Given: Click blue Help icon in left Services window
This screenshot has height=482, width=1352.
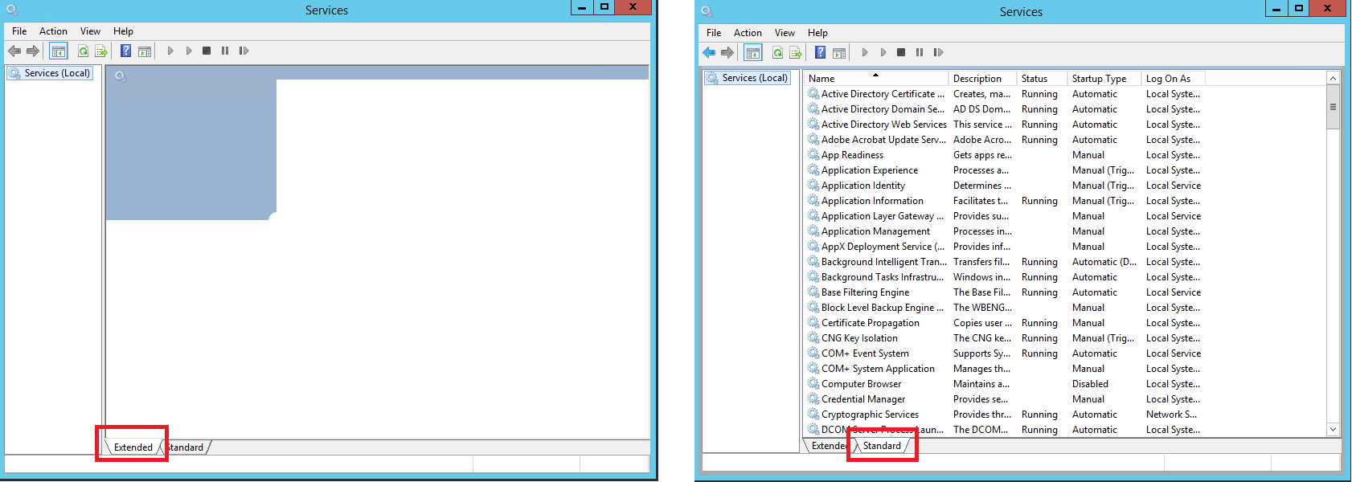Looking at the screenshot, I should pyautogui.click(x=125, y=51).
